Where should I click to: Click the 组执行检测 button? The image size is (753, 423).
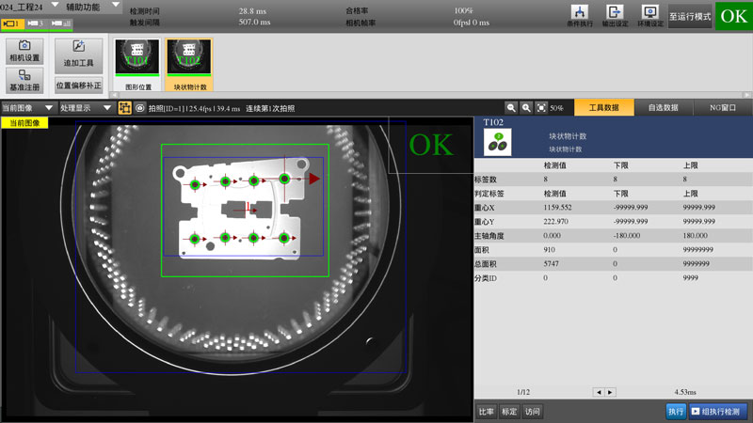click(720, 412)
